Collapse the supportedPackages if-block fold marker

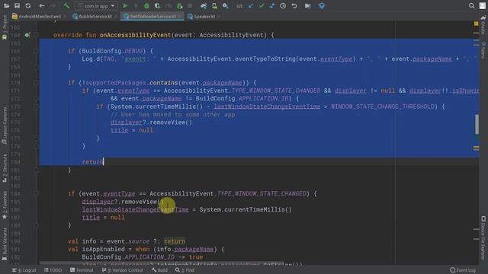(x=37, y=83)
